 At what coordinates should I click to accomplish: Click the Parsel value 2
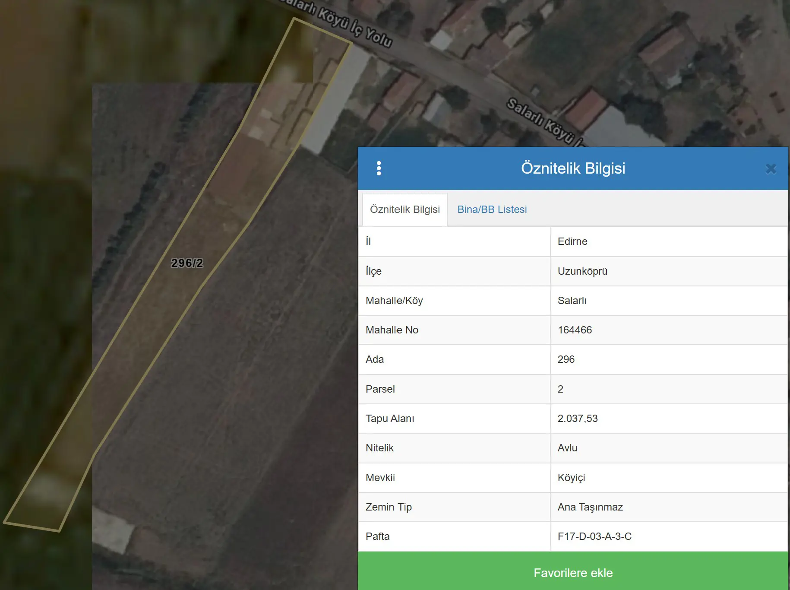(560, 389)
